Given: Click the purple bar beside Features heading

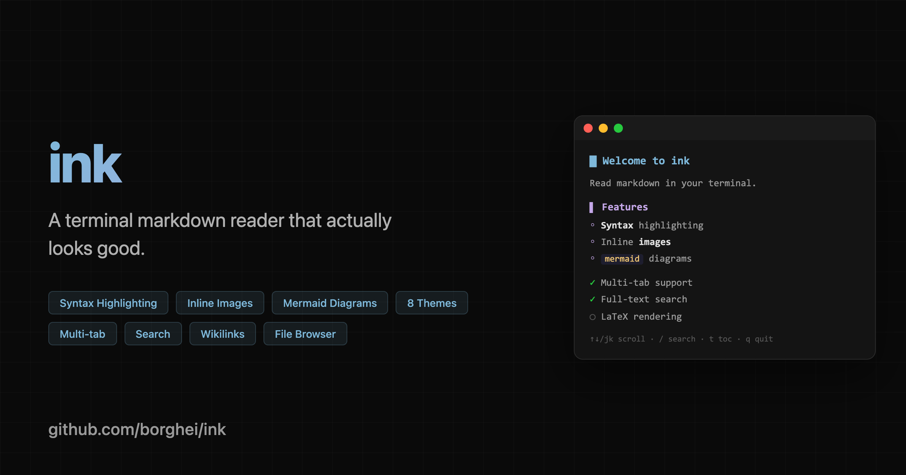Looking at the screenshot, I should [x=591, y=207].
